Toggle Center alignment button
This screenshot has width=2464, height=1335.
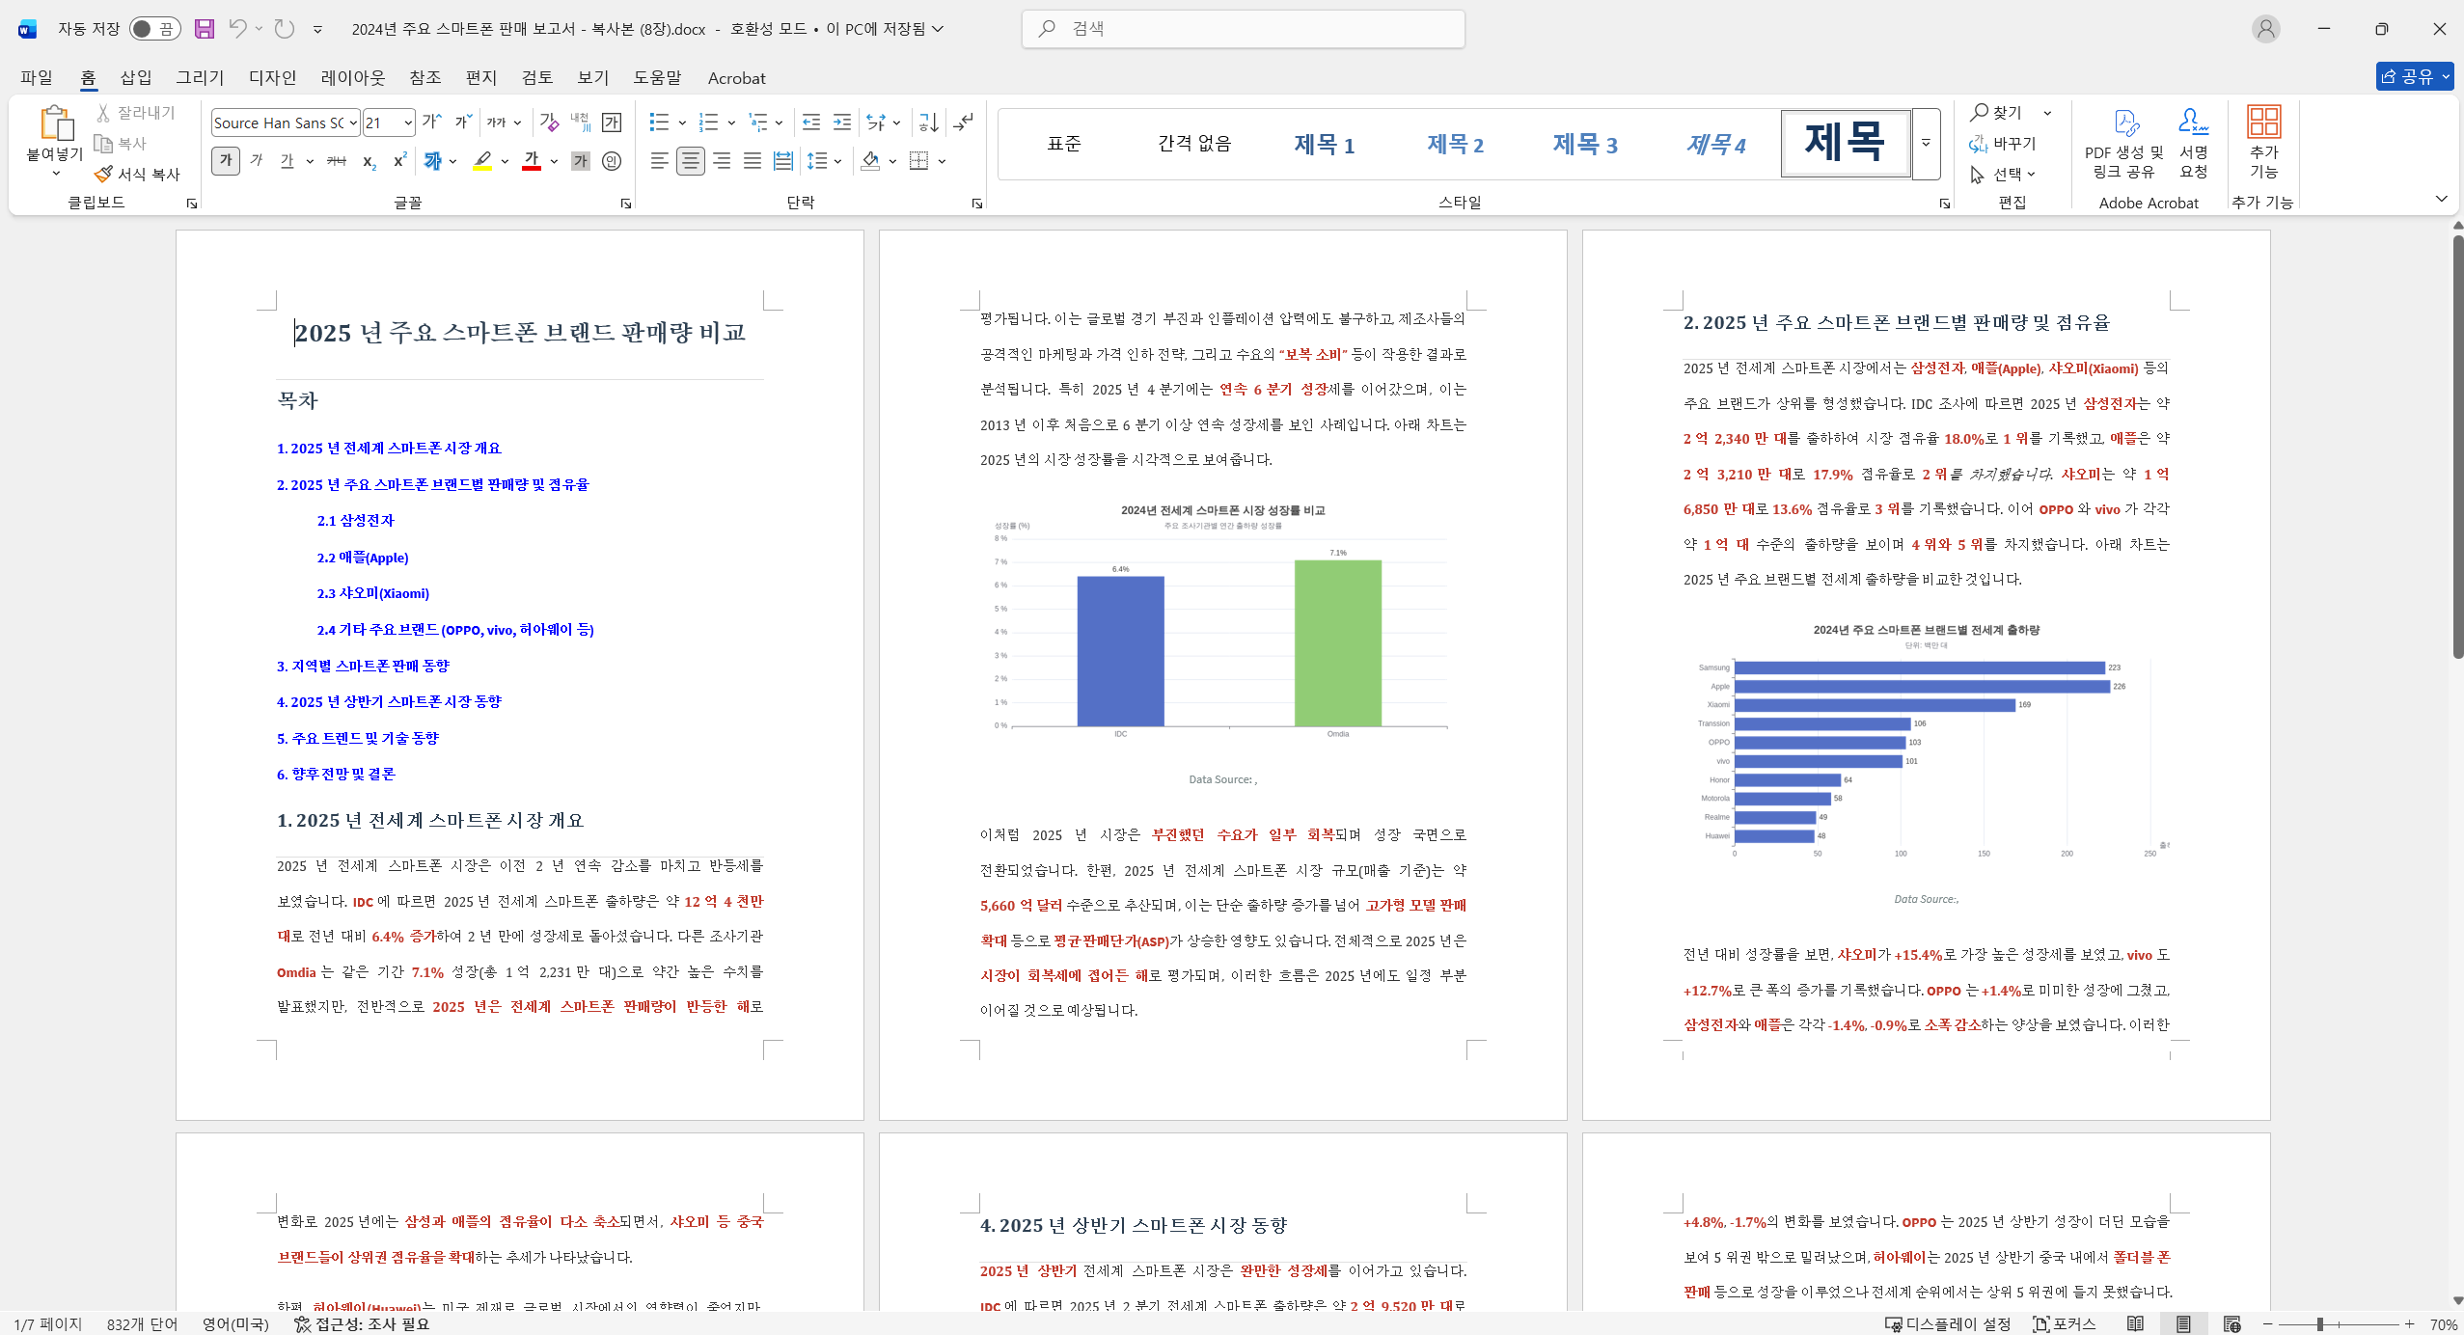[690, 161]
